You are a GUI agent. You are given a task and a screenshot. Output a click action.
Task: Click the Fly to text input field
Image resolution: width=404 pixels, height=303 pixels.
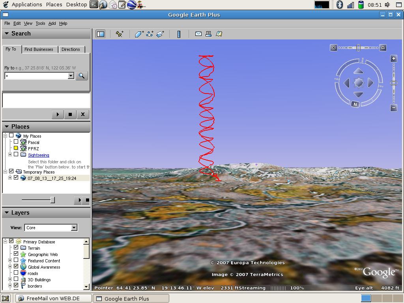click(36, 76)
